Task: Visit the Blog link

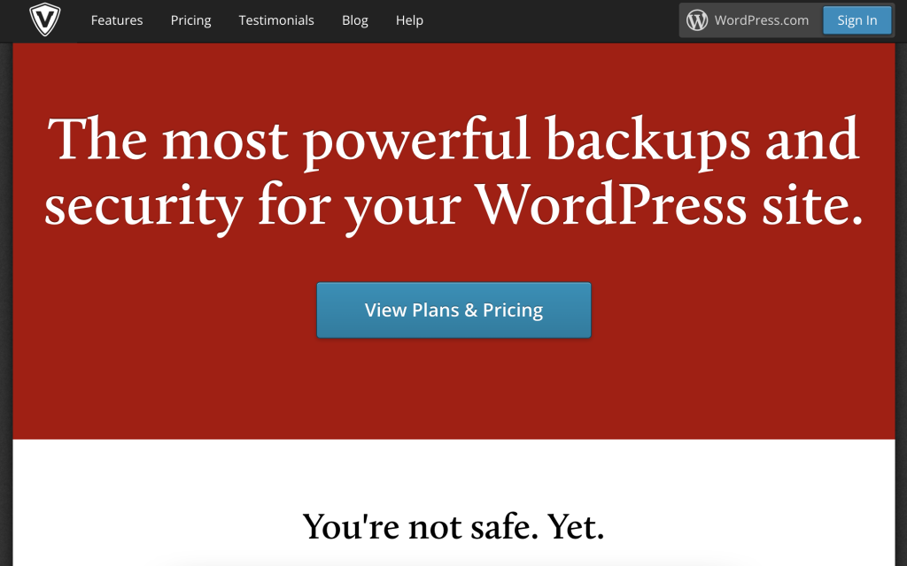Action: pyautogui.click(x=354, y=20)
